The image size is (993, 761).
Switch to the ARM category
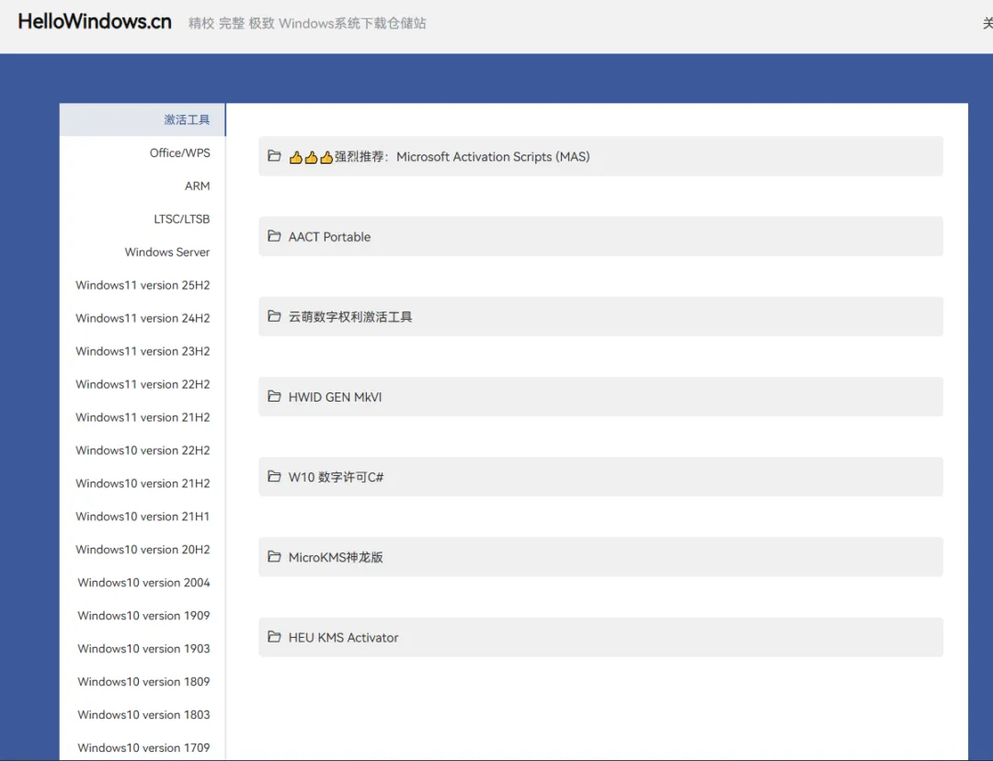click(x=143, y=186)
